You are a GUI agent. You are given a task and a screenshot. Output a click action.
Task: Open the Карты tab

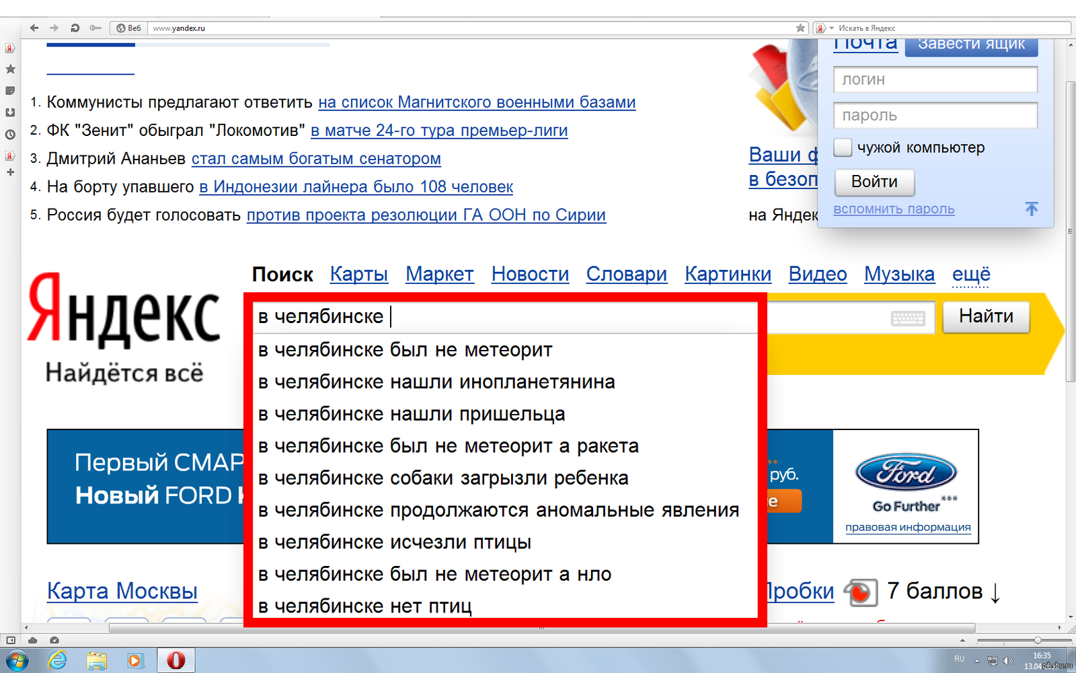359,275
